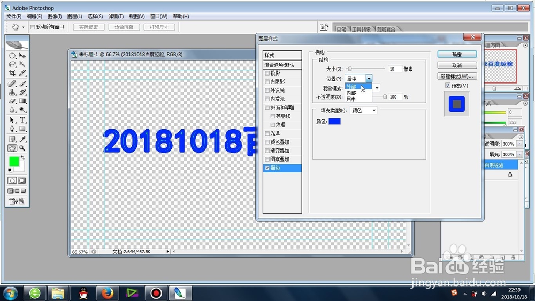
Task: Open the 图像(I) menu
Action: click(x=55, y=17)
